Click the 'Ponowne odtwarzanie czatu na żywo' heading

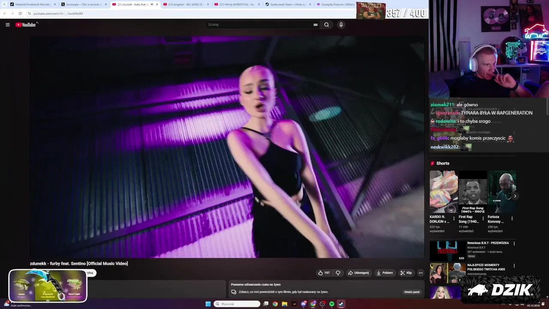tap(256, 285)
